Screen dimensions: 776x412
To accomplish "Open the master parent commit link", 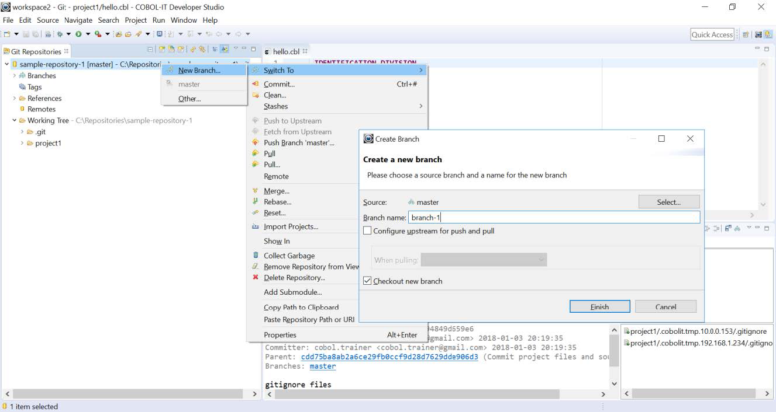I will pyautogui.click(x=322, y=366).
